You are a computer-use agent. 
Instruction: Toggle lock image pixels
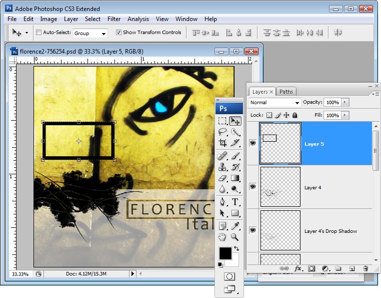tap(278, 115)
